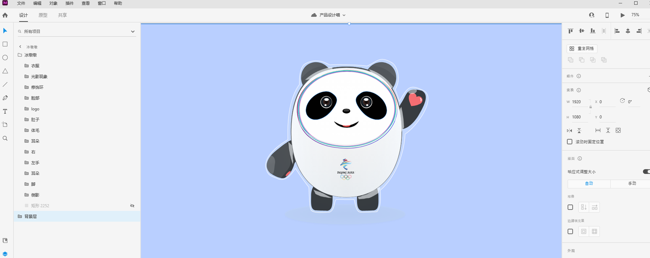Select the Rectangle tool

tap(5, 44)
